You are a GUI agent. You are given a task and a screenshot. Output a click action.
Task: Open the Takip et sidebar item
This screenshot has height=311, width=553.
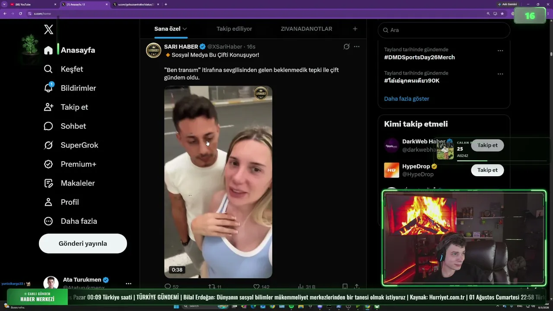[66, 107]
